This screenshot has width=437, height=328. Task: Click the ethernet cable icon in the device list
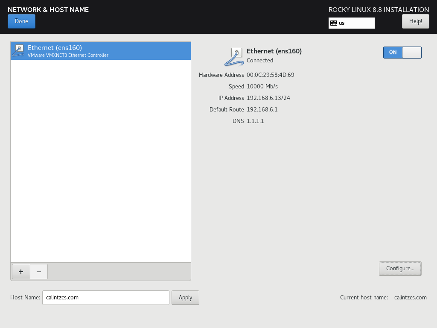point(18,50)
